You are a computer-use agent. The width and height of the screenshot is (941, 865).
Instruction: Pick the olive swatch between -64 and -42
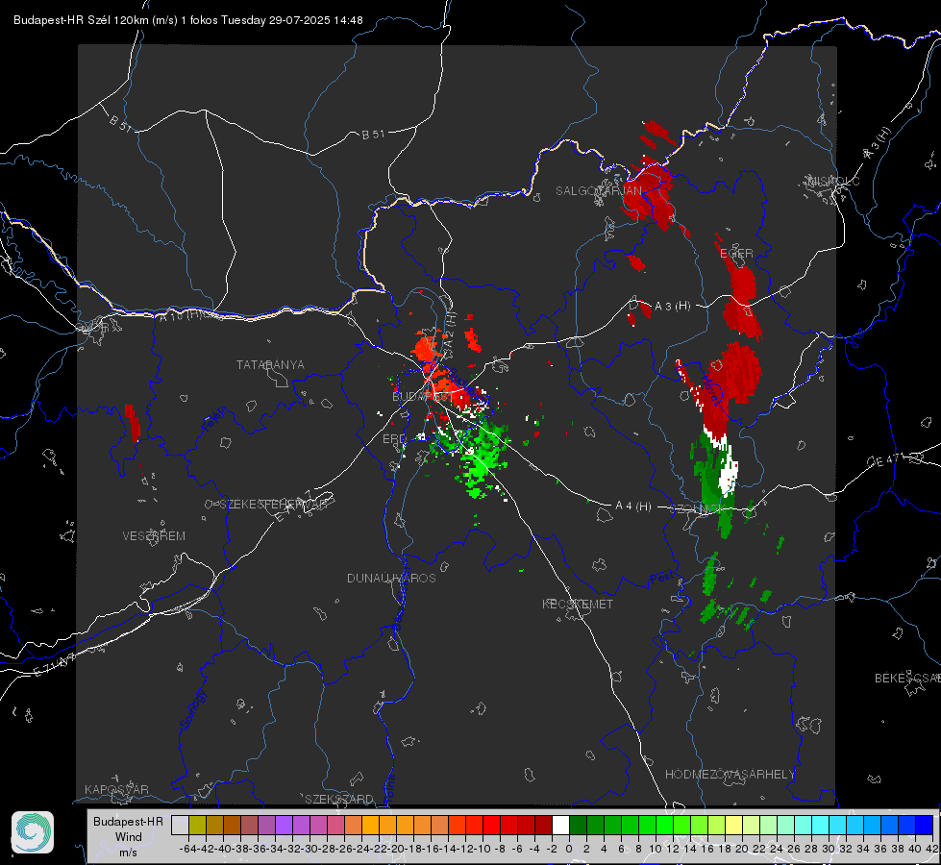197,825
